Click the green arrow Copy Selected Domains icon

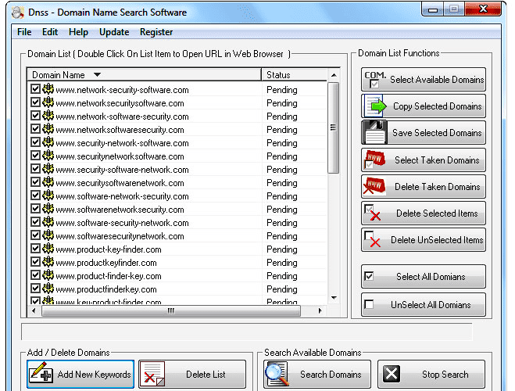point(374,106)
